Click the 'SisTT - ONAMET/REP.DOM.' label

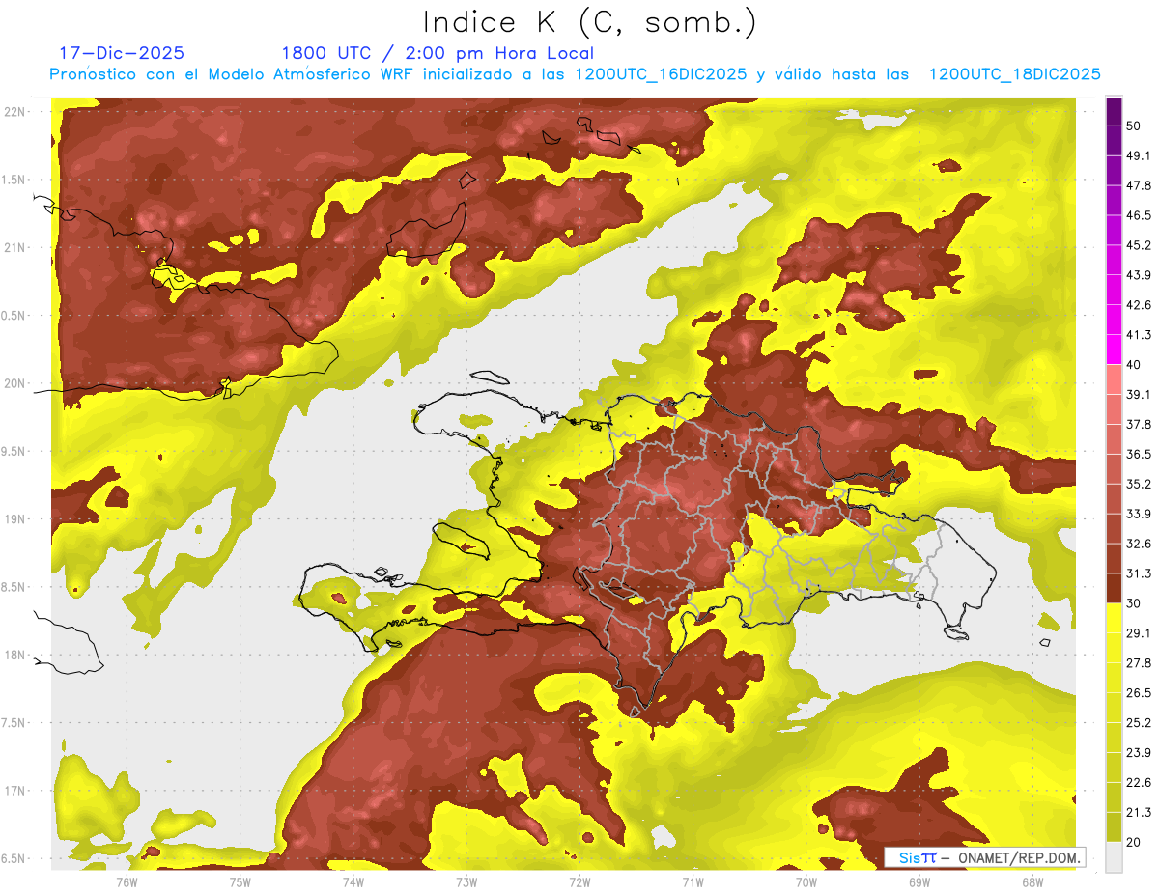click(x=983, y=857)
